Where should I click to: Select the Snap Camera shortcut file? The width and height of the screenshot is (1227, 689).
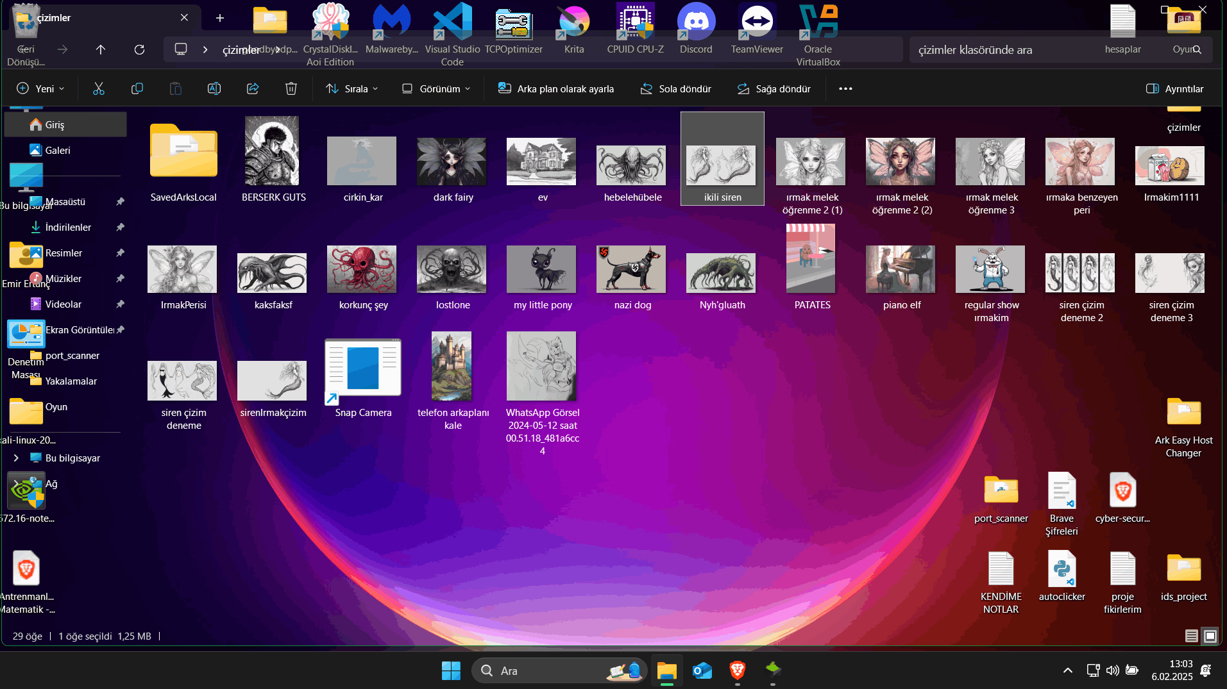pos(363,378)
